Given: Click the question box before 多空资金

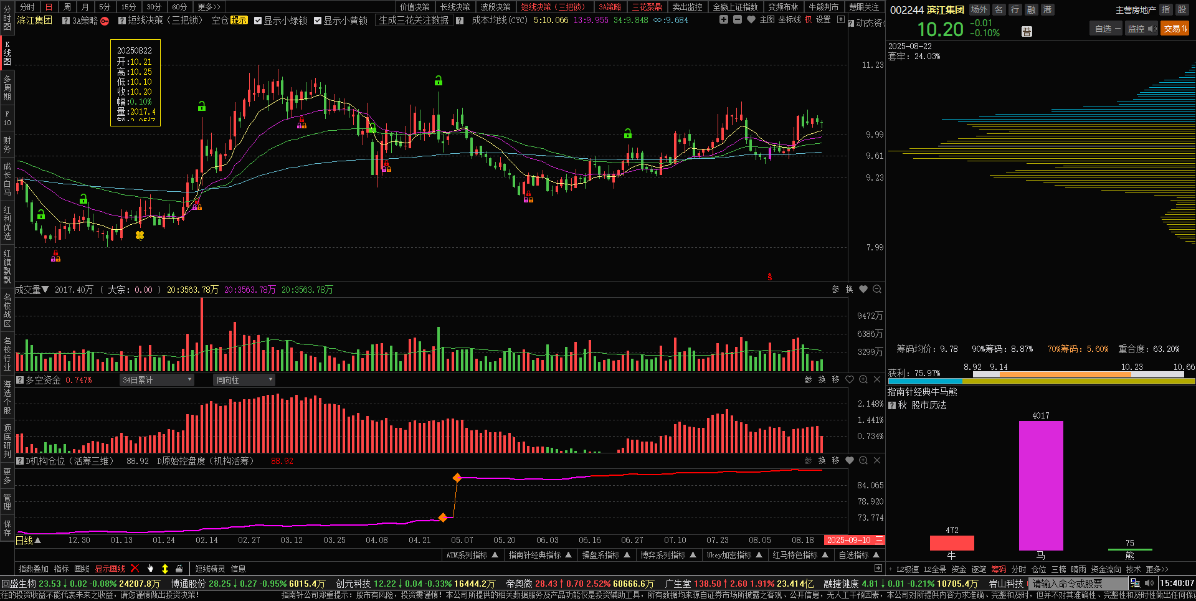Looking at the screenshot, I should click(20, 380).
